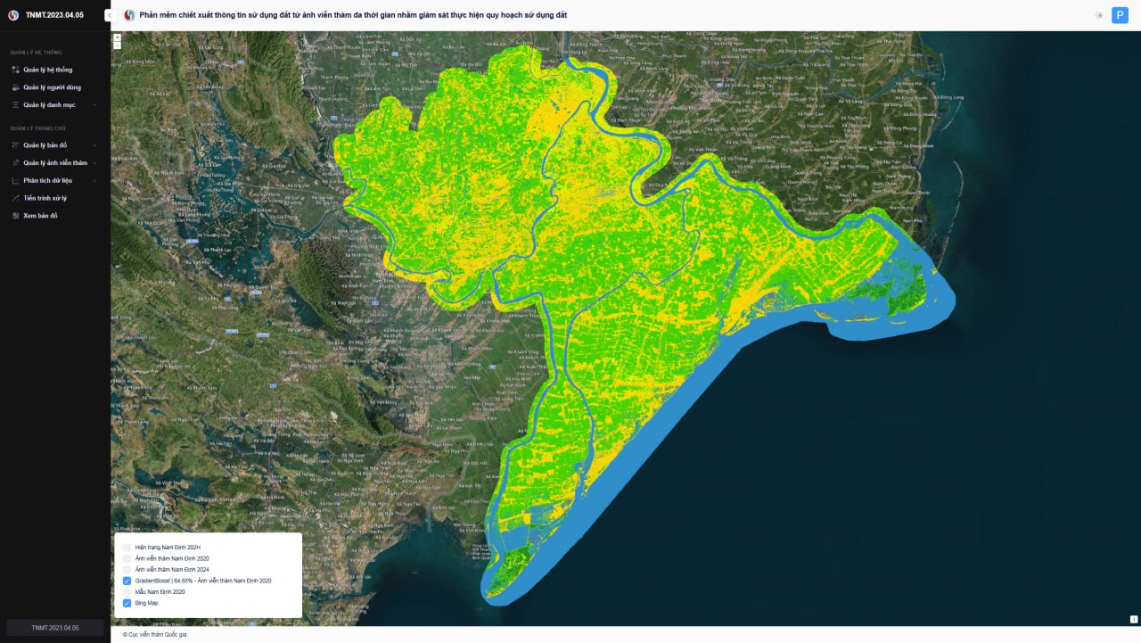Click the Xem bản đồ sidebar icon

[15, 216]
